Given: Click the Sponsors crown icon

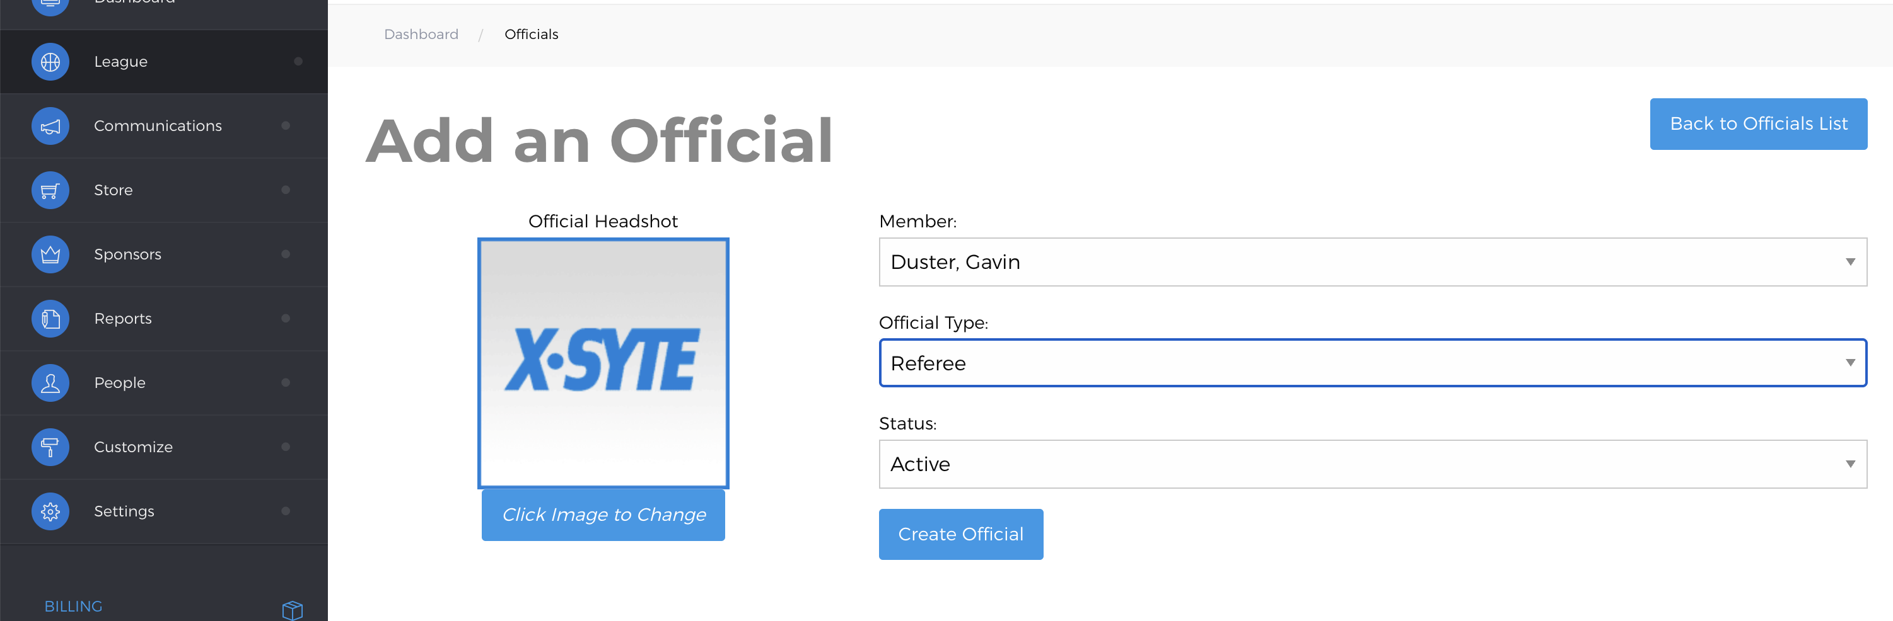Looking at the screenshot, I should click(x=50, y=254).
